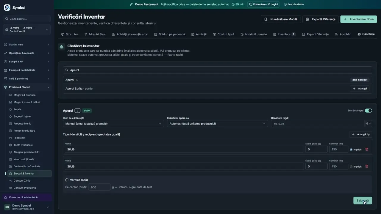This screenshot has height=214, width=381.
Task: Click the Food cost sidebar icon
Action: coord(11,138)
